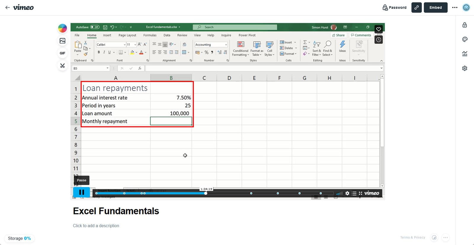Open the Excel File tab
Screen dimensions: 474x245
[x=77, y=35]
